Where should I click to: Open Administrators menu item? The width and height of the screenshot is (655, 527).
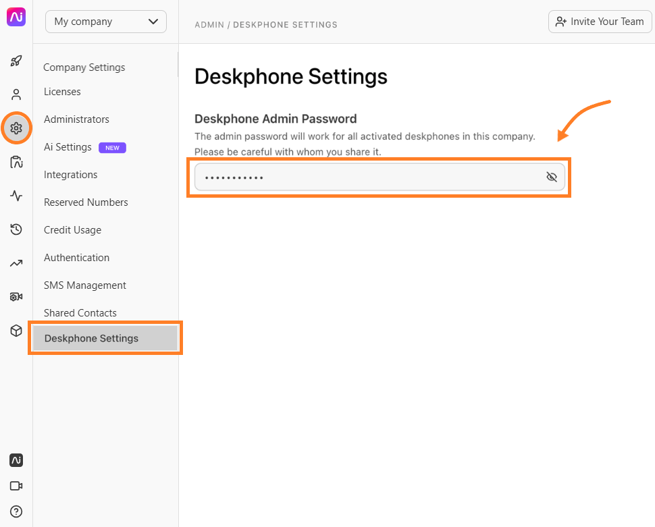click(76, 119)
